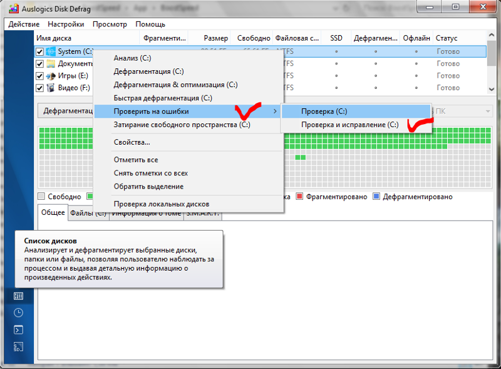Open the SSD tools sidebar icon
Screen dimensions: 501x369
pos(19,347)
